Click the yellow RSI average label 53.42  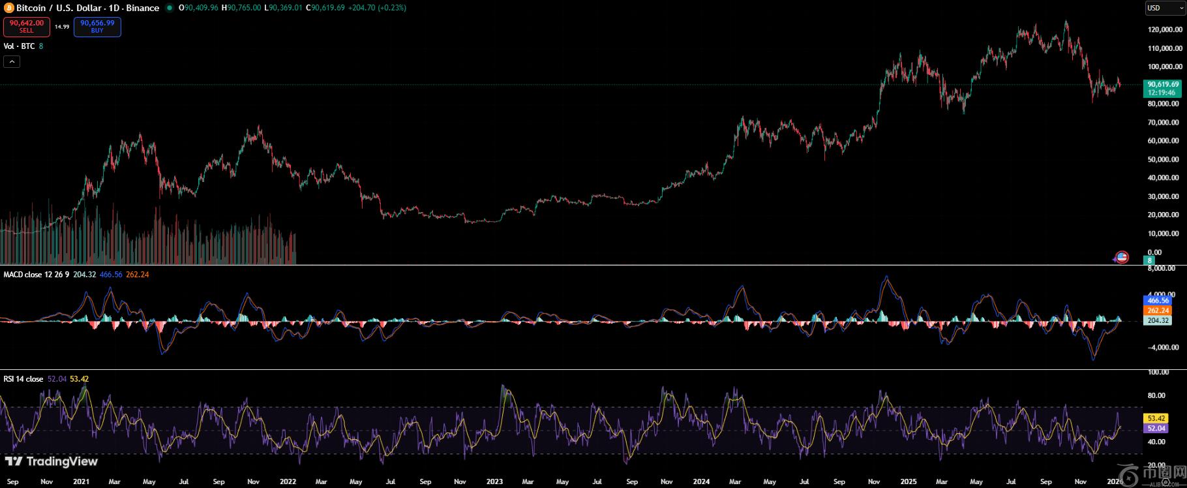[1156, 418]
